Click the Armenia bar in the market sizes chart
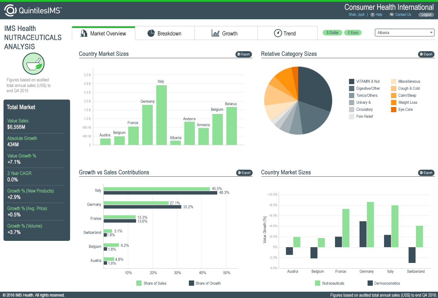The height and width of the screenshot is (298, 438). pos(204,136)
